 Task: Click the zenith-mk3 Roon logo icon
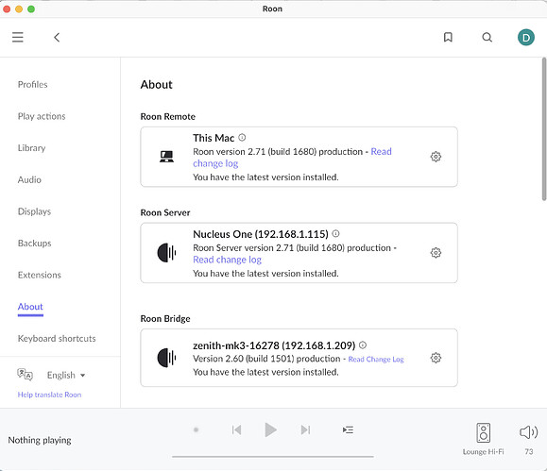pyautogui.click(x=166, y=358)
